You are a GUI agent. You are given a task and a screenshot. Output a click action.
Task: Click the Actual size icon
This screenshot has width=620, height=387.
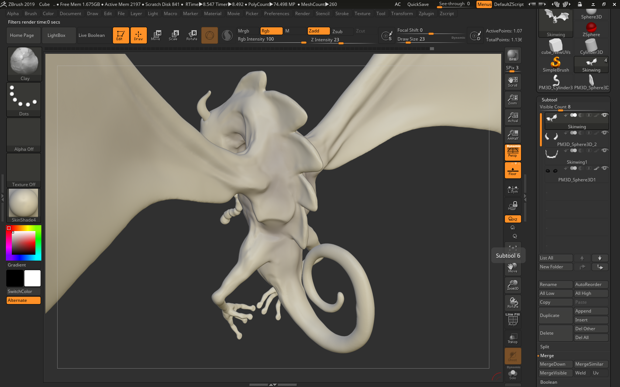click(x=513, y=117)
